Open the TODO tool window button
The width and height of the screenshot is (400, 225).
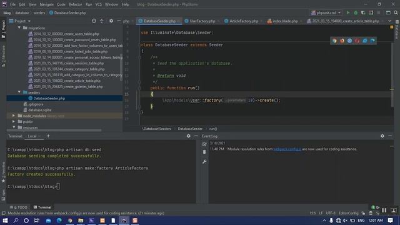(x=19, y=207)
